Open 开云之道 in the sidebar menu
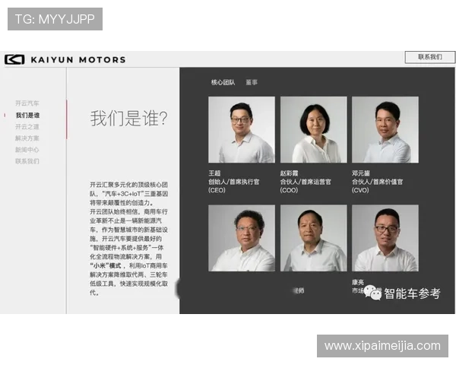 tap(27, 127)
